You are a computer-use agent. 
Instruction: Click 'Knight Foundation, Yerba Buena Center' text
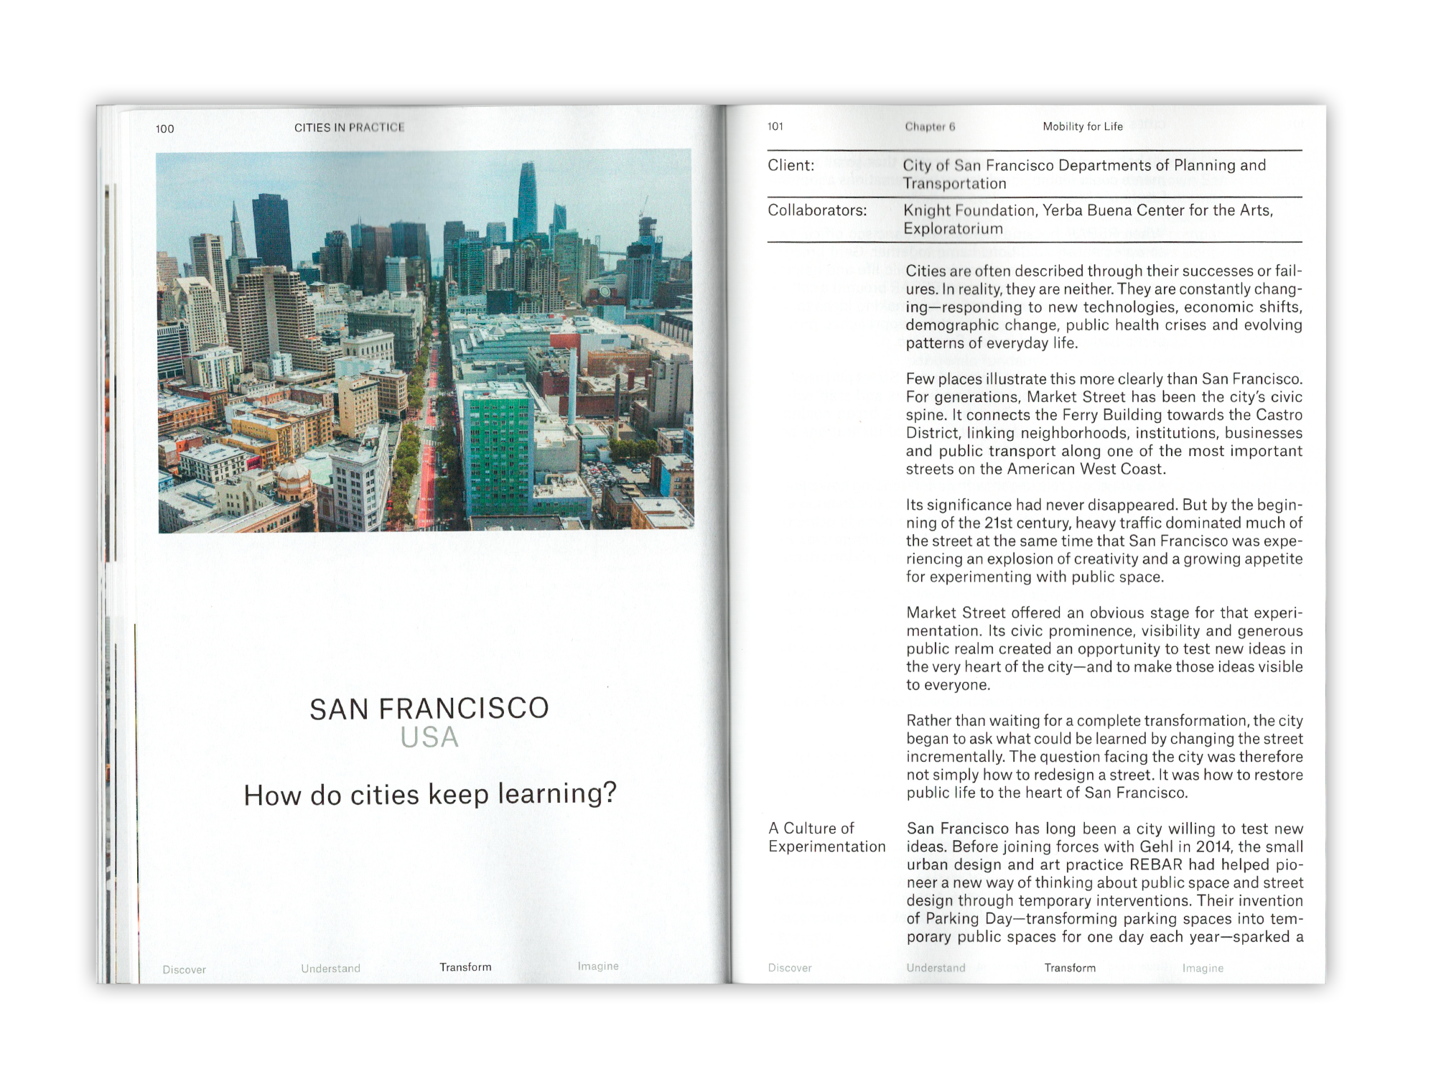click(1088, 219)
